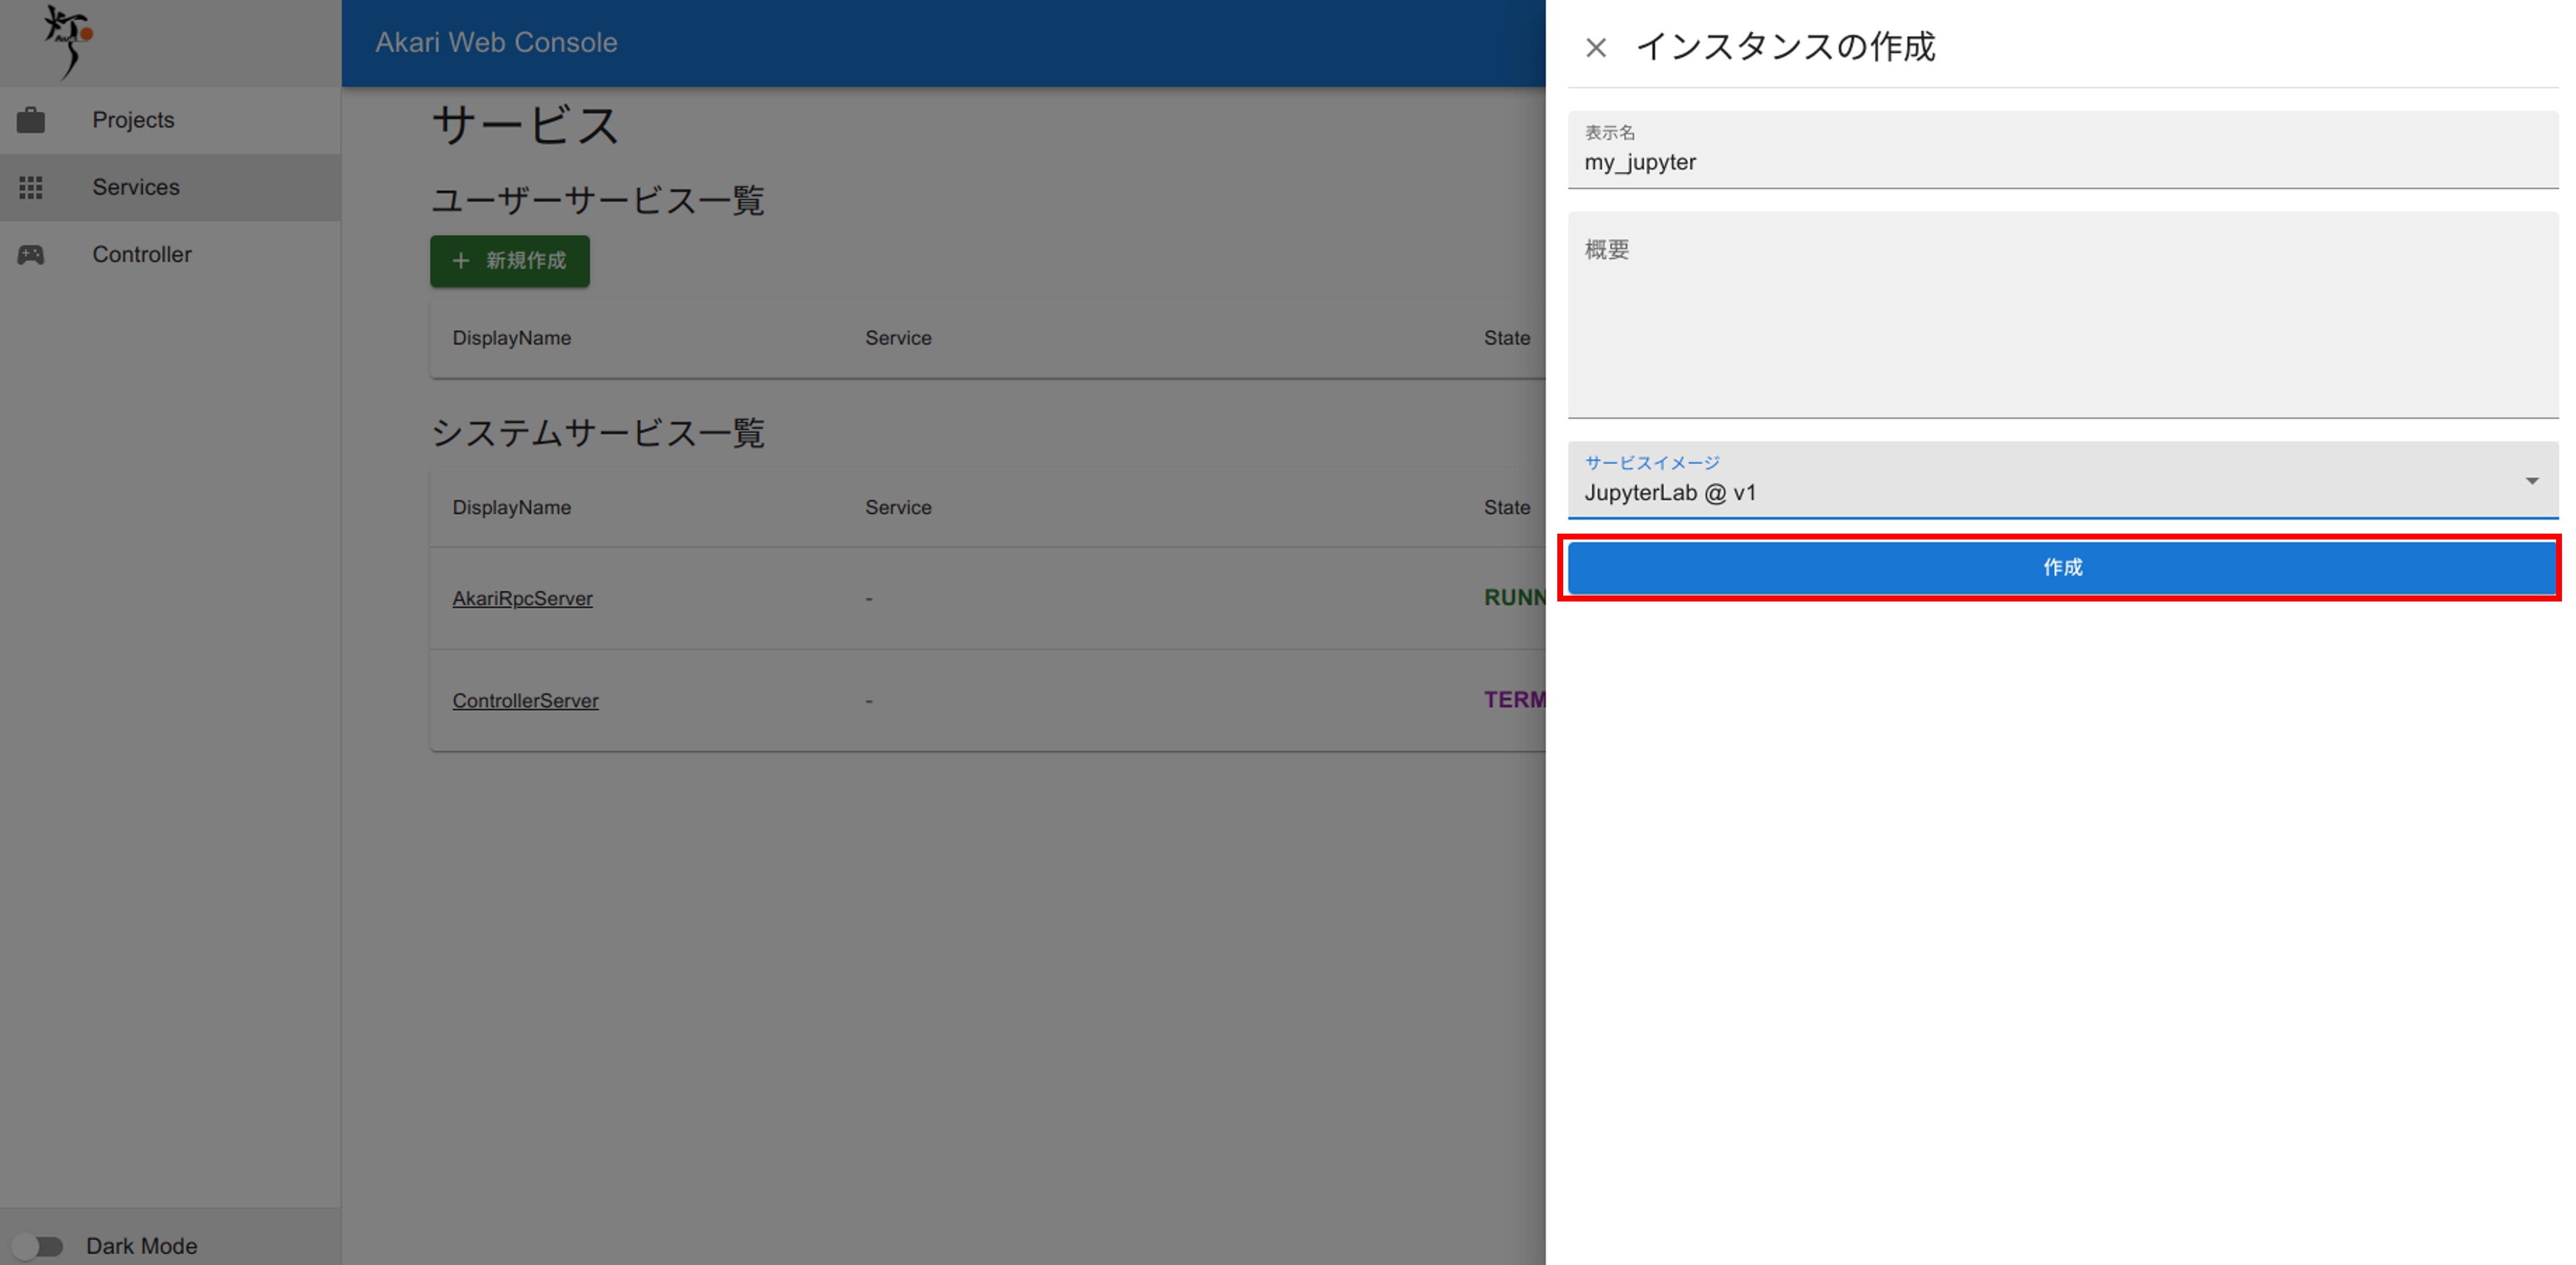This screenshot has width=2576, height=1265.
Task: Click the Akari Web Console title
Action: click(496, 43)
